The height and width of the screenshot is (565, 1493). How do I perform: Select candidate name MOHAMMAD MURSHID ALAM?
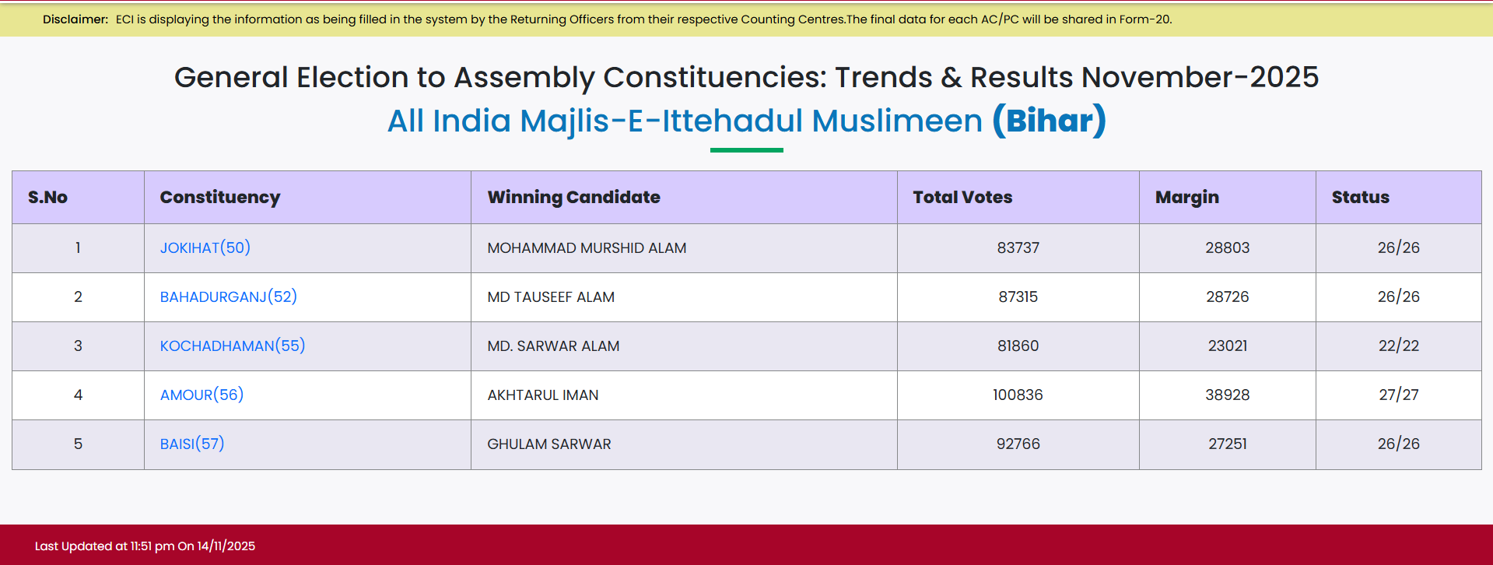pyautogui.click(x=587, y=248)
